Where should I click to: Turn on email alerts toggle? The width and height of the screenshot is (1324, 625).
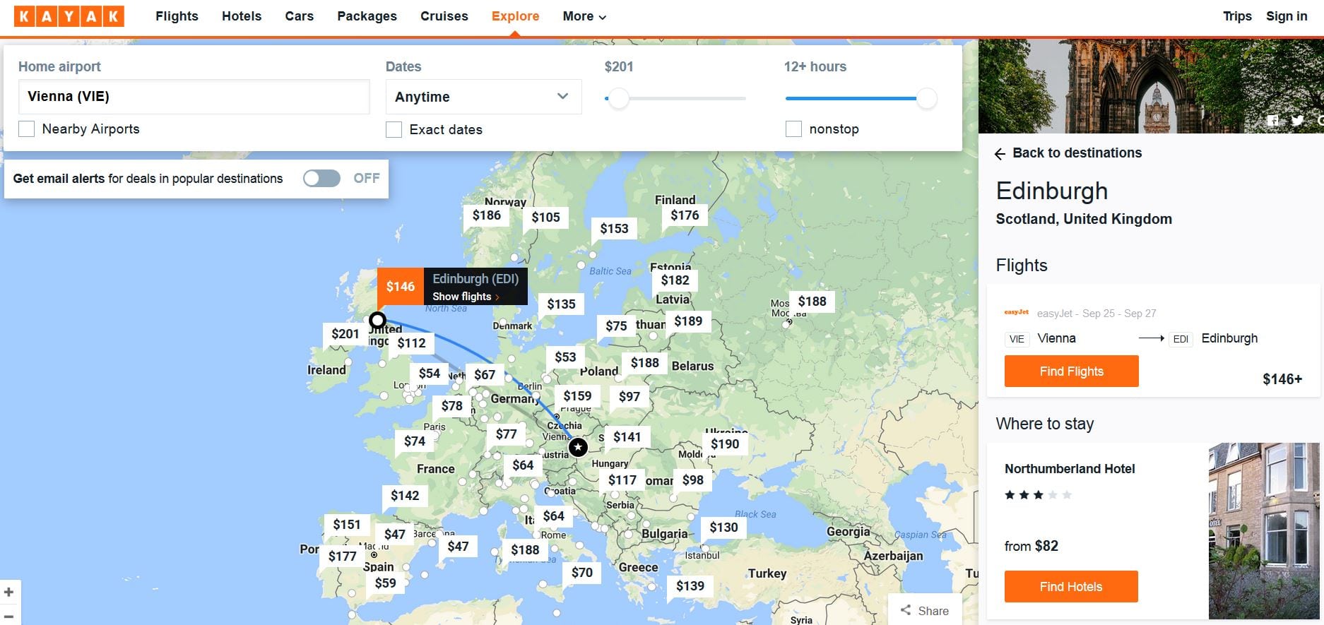coord(321,179)
